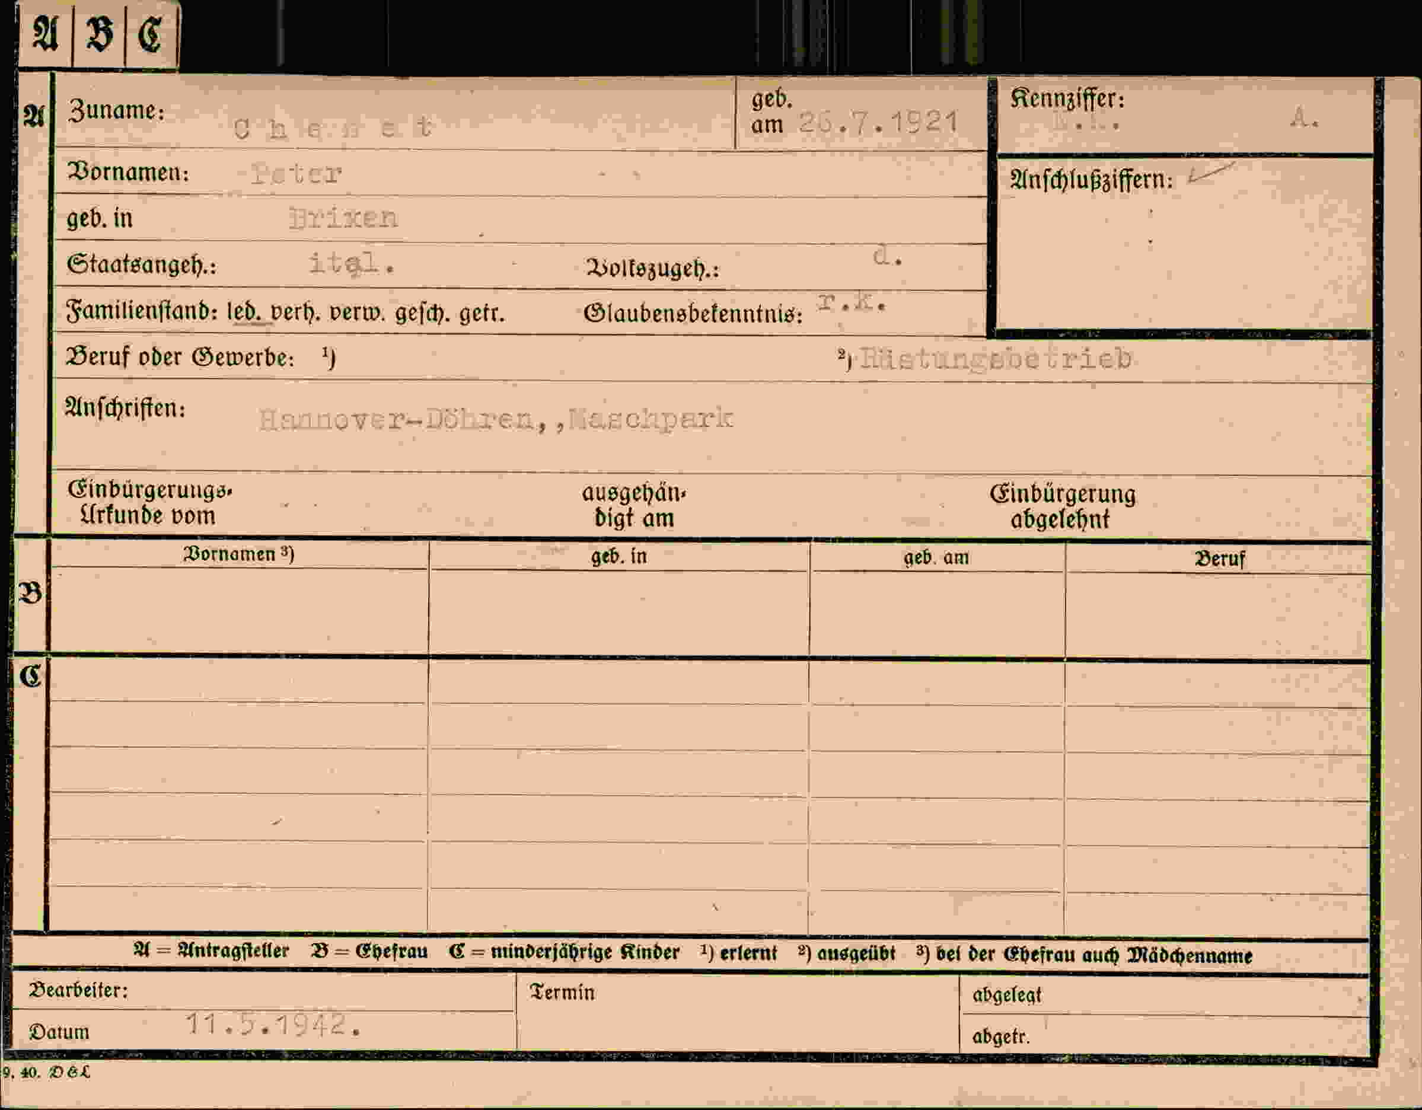Click the index tab letter A at top
Image resolution: width=1422 pixels, height=1110 pixels.
45,34
